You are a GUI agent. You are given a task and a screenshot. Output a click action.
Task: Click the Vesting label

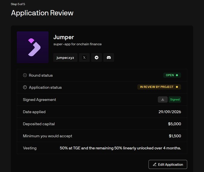click(30, 148)
